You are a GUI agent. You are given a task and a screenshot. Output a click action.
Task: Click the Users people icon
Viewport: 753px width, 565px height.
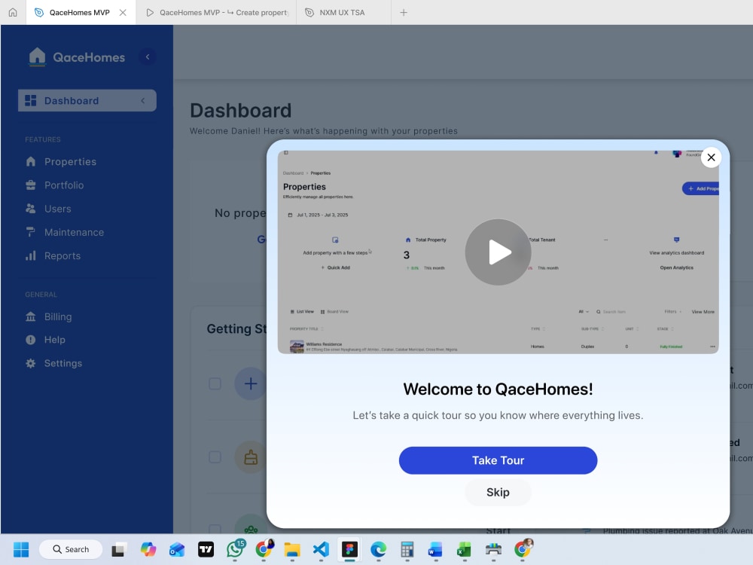pos(31,209)
